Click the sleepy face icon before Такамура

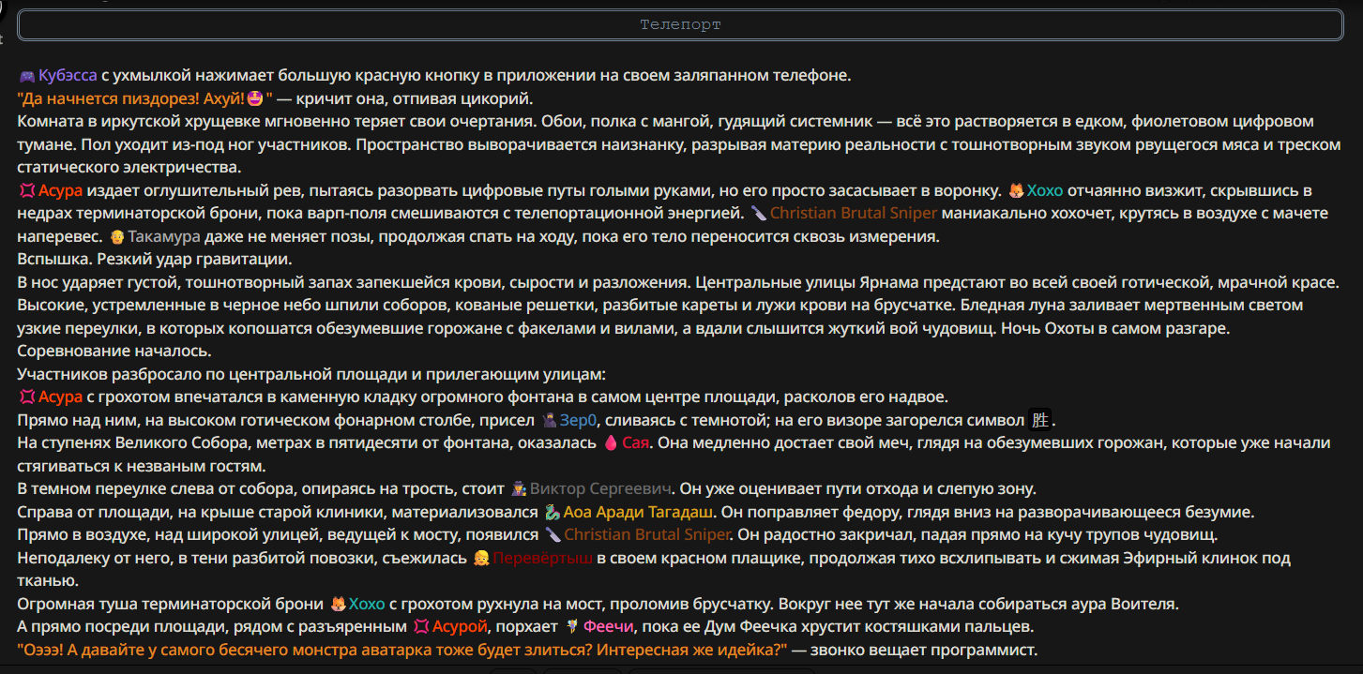pyautogui.click(x=117, y=236)
